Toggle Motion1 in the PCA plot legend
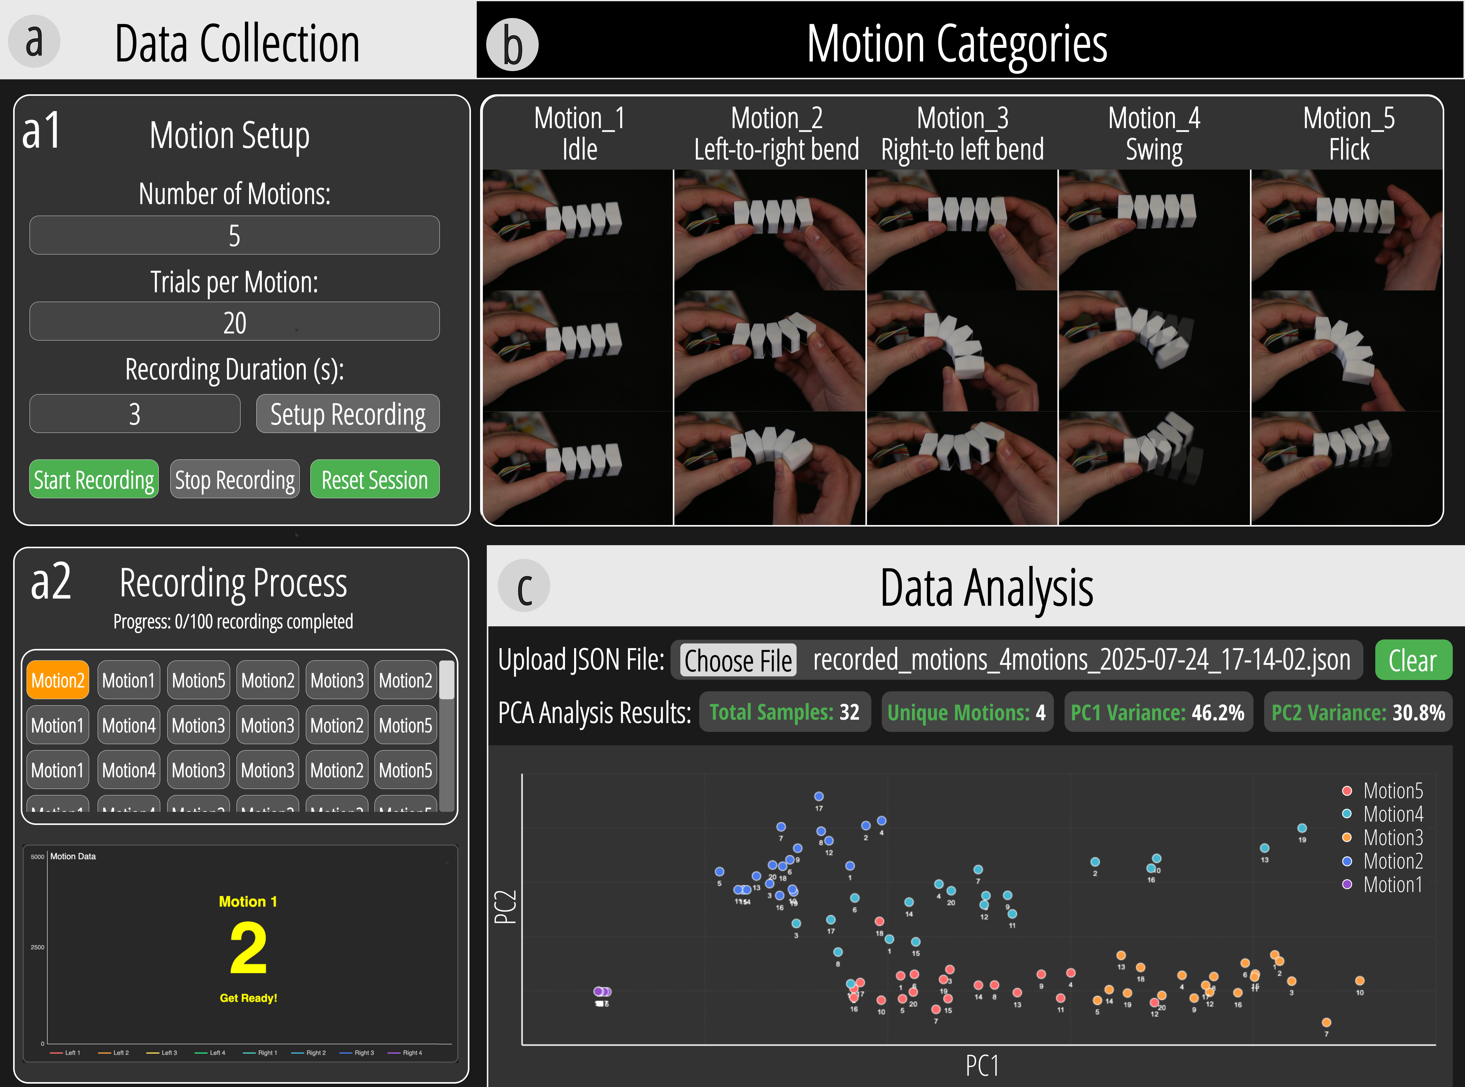 tap(1382, 884)
